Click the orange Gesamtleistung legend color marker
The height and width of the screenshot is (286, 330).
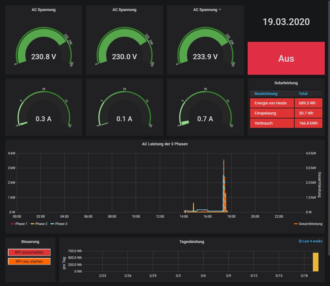[296, 224]
